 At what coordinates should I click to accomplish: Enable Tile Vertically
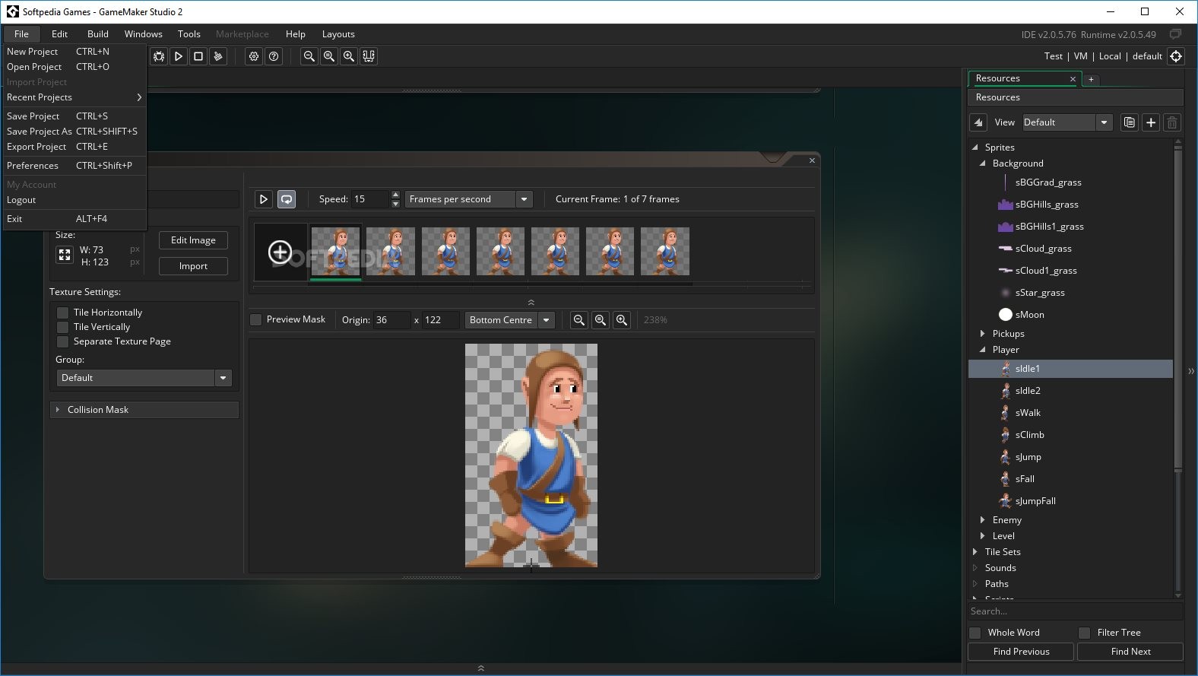[x=63, y=327]
